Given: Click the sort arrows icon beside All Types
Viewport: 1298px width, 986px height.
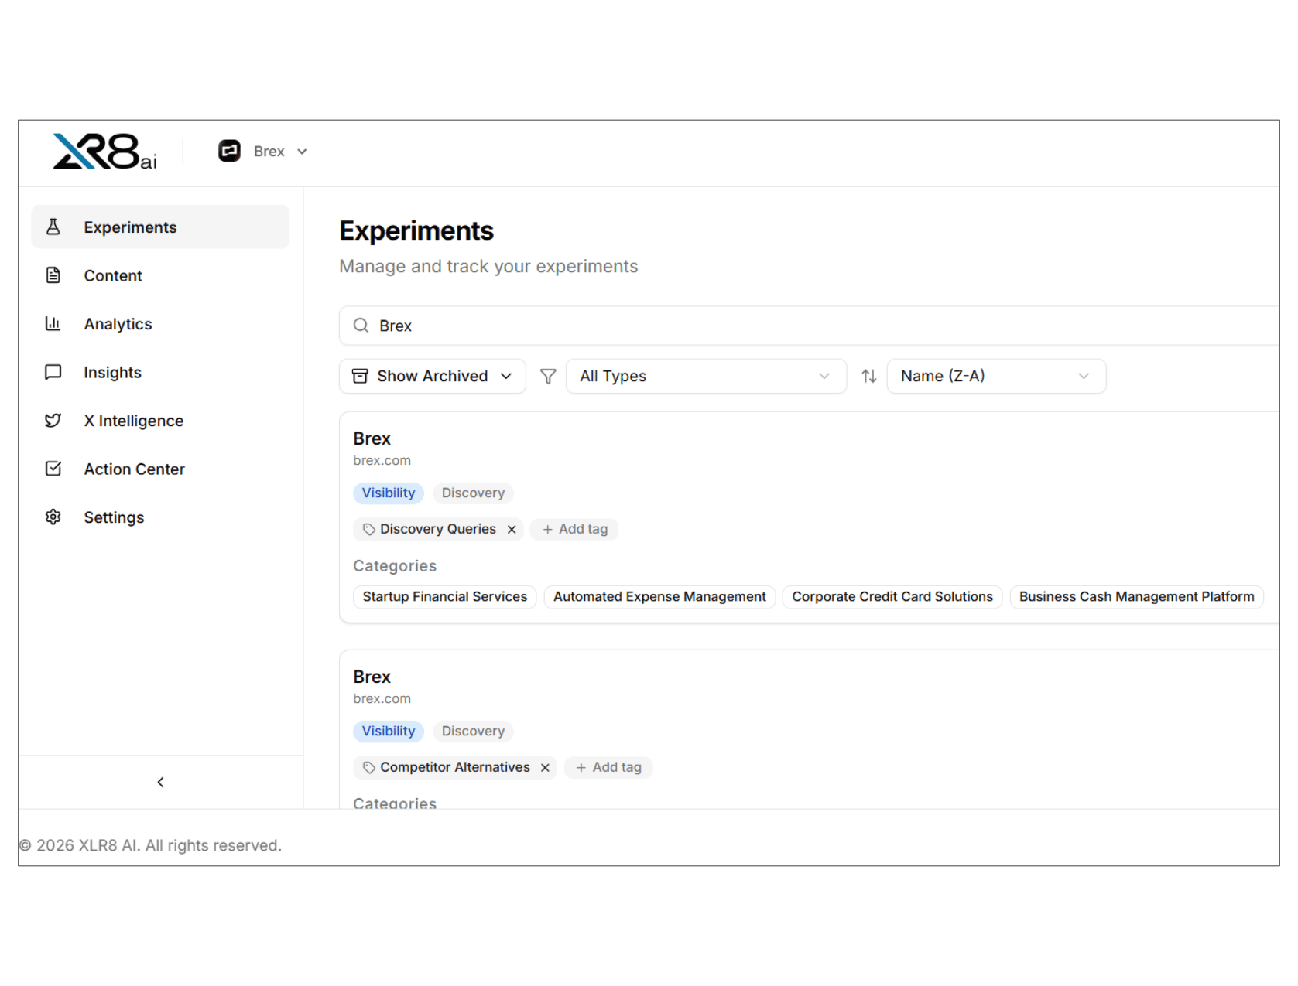Looking at the screenshot, I should click(x=868, y=376).
